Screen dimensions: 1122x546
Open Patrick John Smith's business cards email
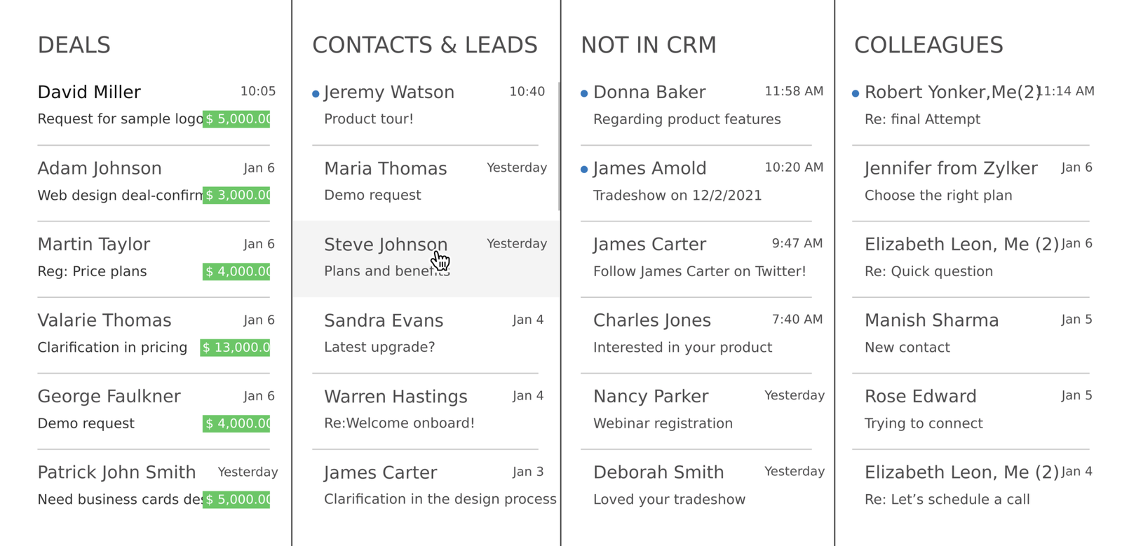[x=156, y=486]
